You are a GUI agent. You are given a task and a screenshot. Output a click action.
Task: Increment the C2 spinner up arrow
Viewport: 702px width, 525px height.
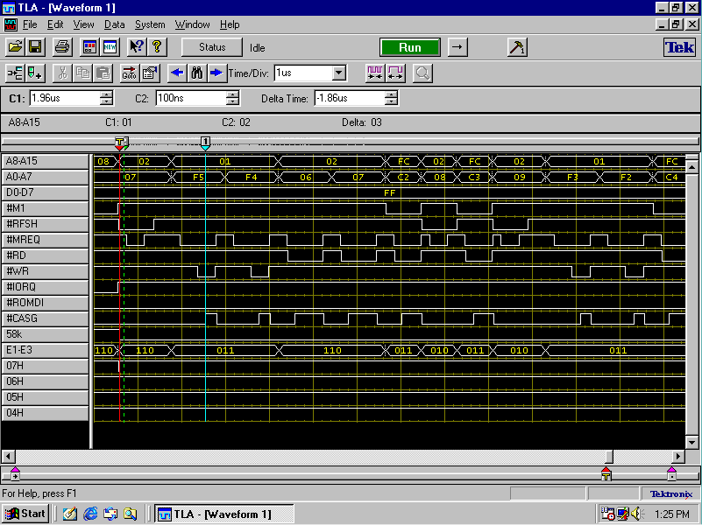[x=233, y=94]
